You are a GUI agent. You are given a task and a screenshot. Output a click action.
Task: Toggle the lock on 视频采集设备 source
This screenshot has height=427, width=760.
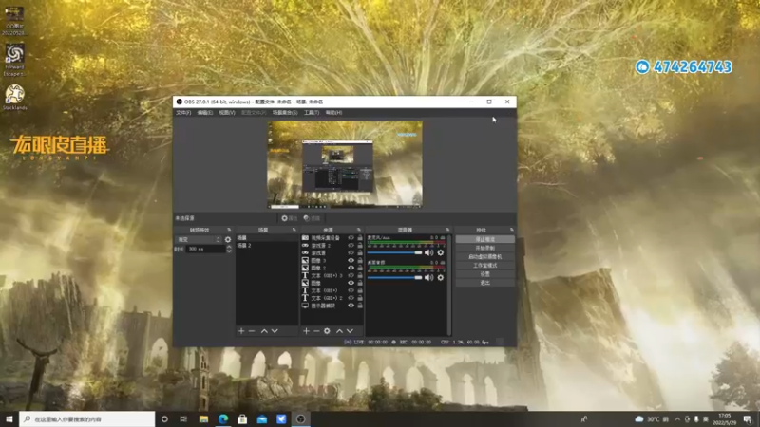pos(360,238)
